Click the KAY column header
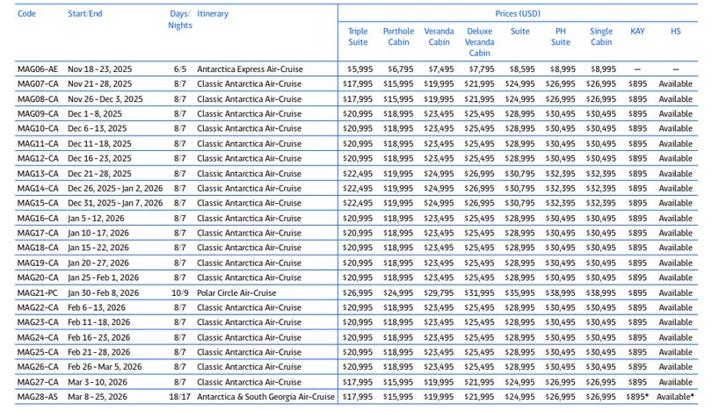 pyautogui.click(x=637, y=32)
